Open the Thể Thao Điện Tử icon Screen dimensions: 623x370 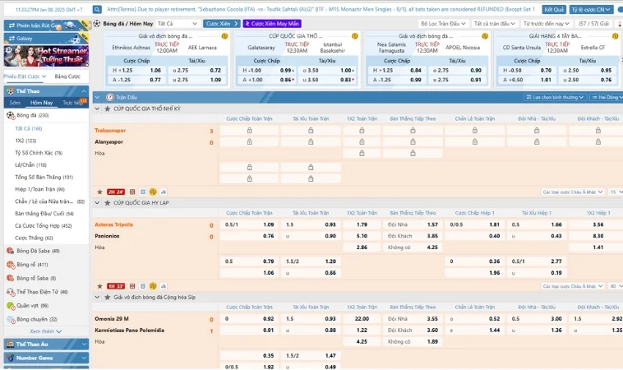[11, 292]
